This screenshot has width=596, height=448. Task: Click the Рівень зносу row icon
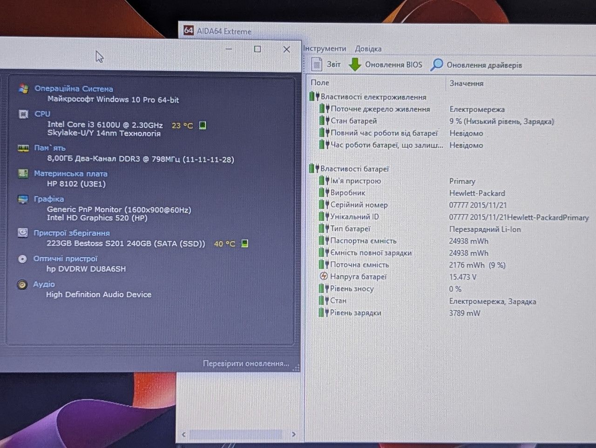tap(324, 288)
